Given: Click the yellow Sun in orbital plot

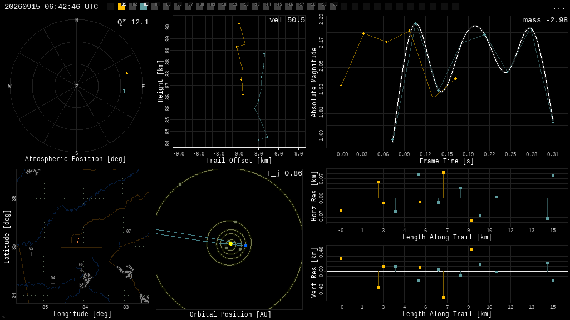Looking at the screenshot, I should pyautogui.click(x=230, y=244).
